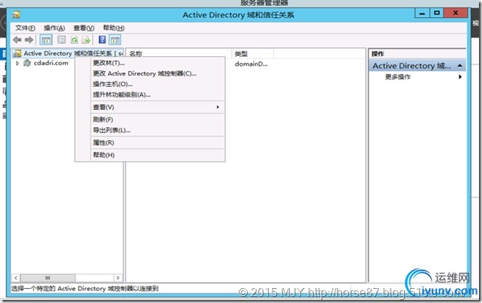Click the cdadri.com domain icon
The width and height of the screenshot is (482, 303).
click(27, 63)
